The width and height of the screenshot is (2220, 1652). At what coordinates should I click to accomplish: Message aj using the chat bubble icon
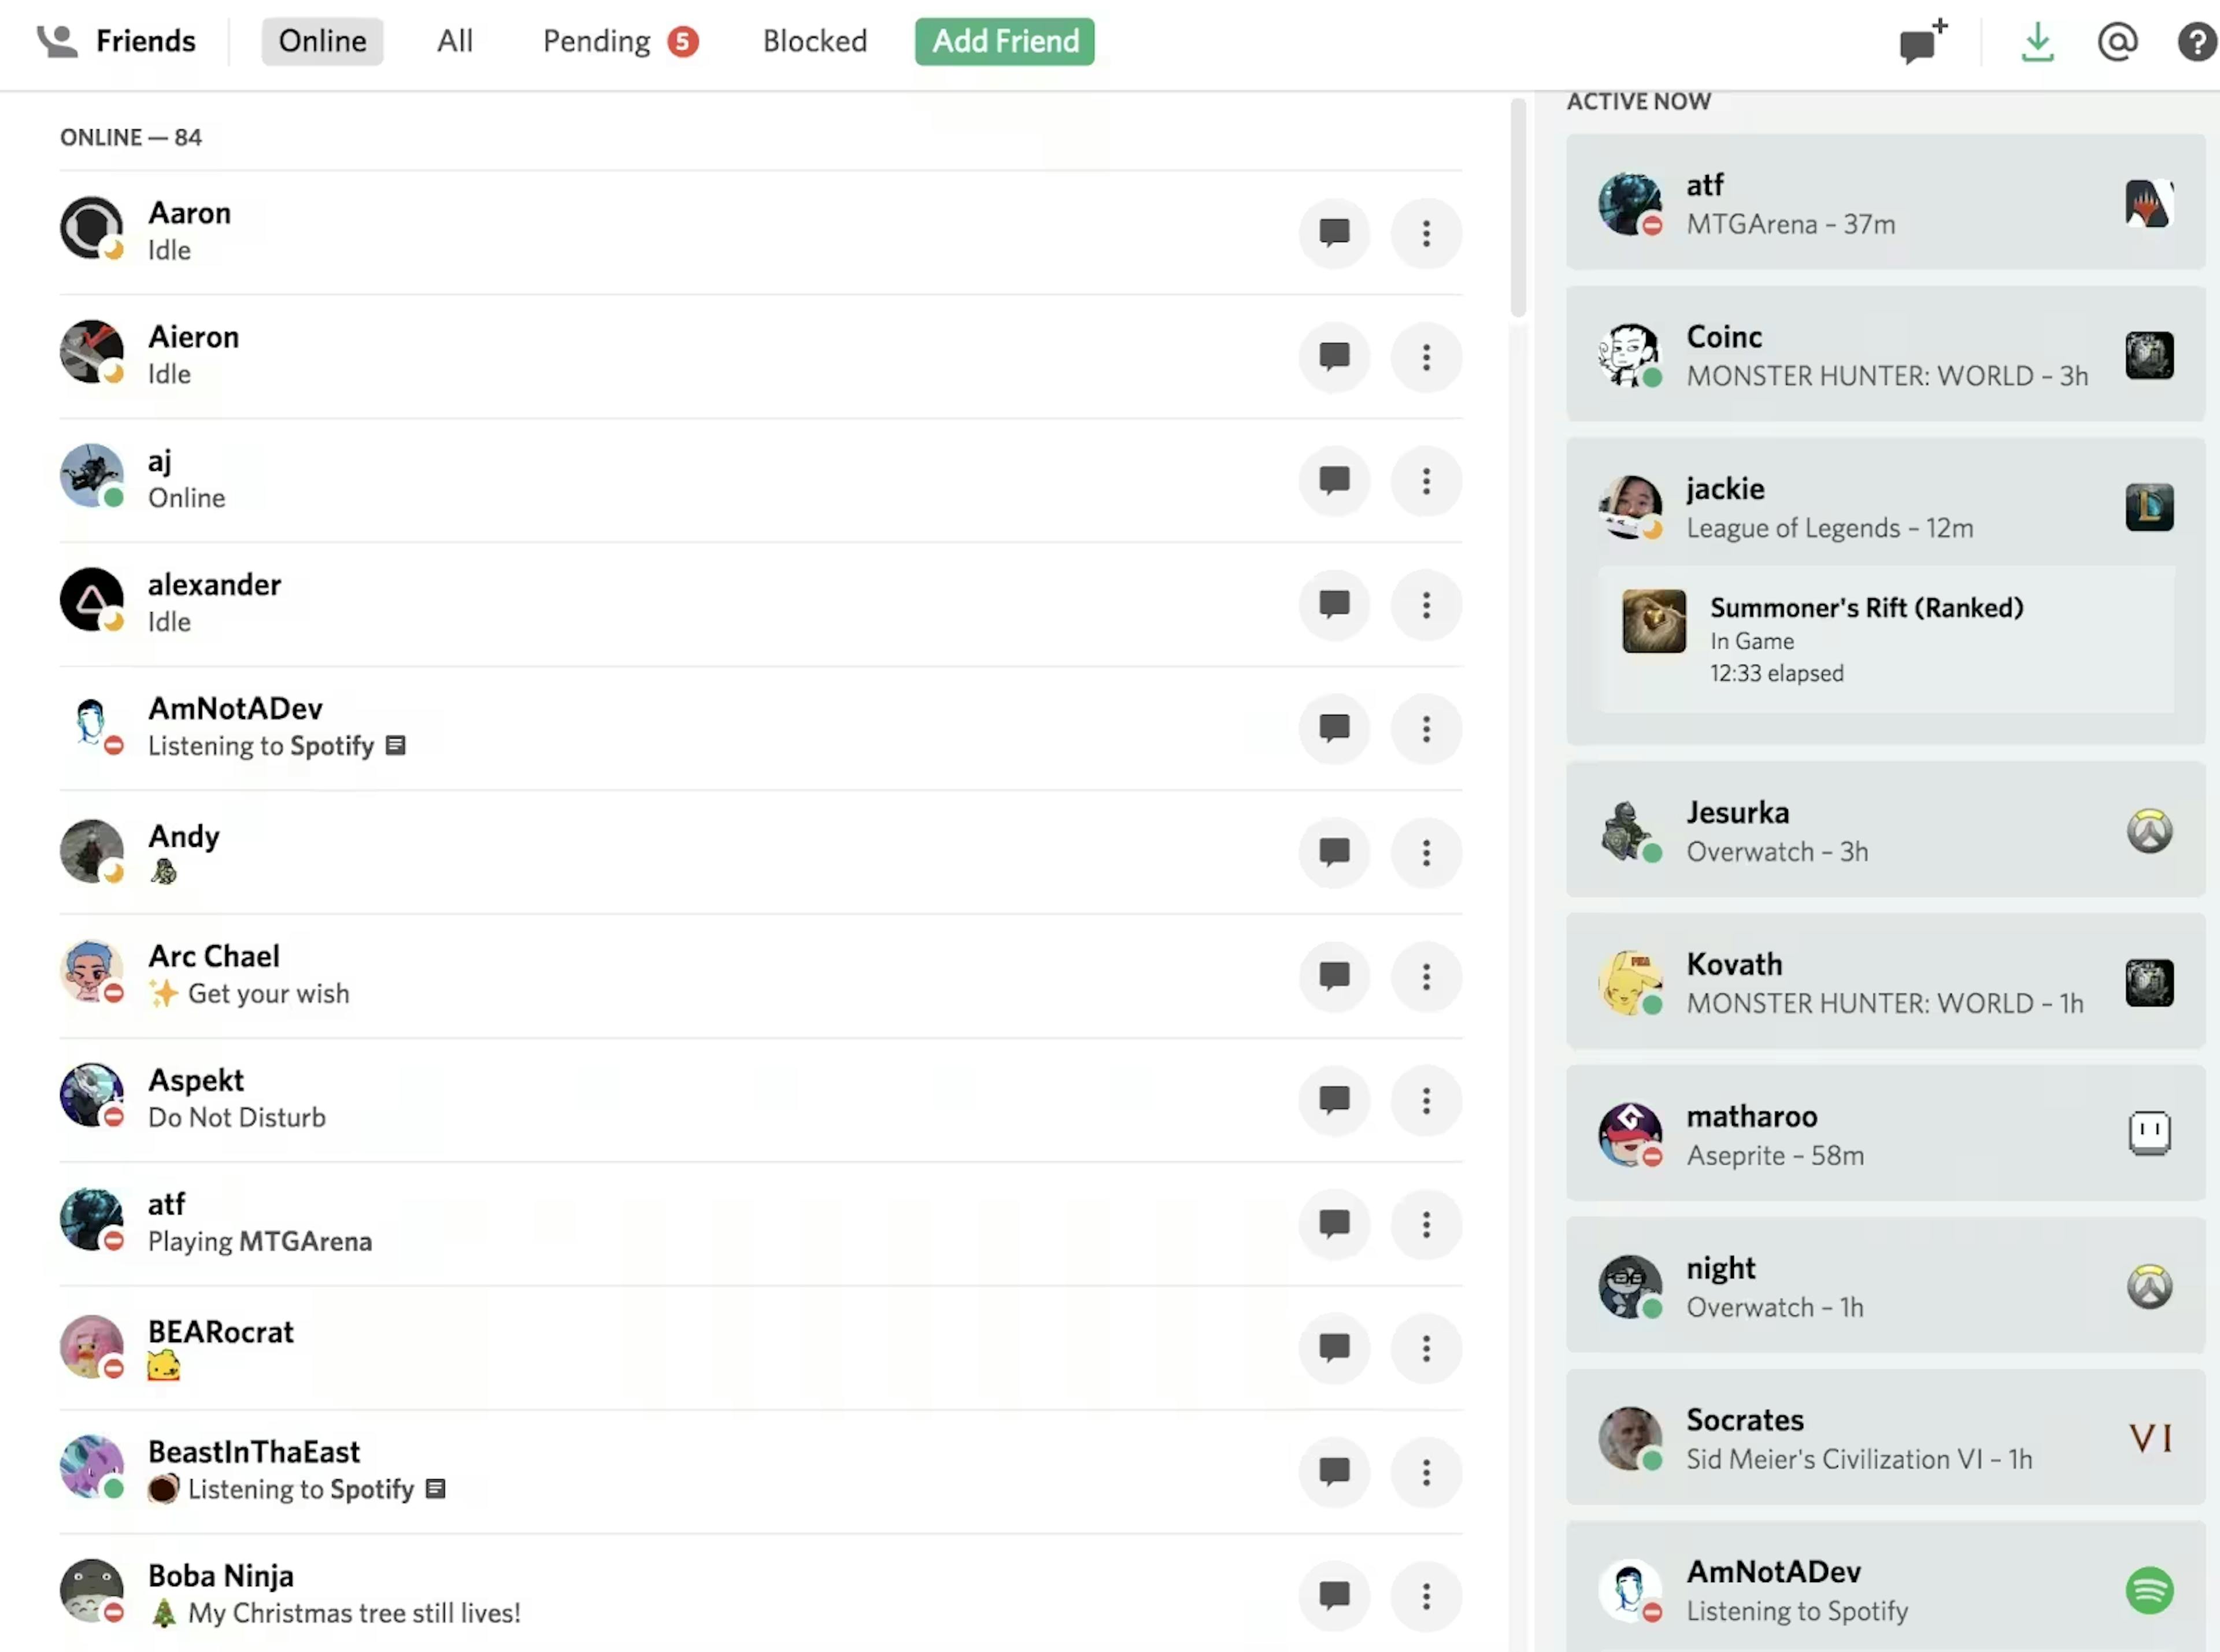1334,481
